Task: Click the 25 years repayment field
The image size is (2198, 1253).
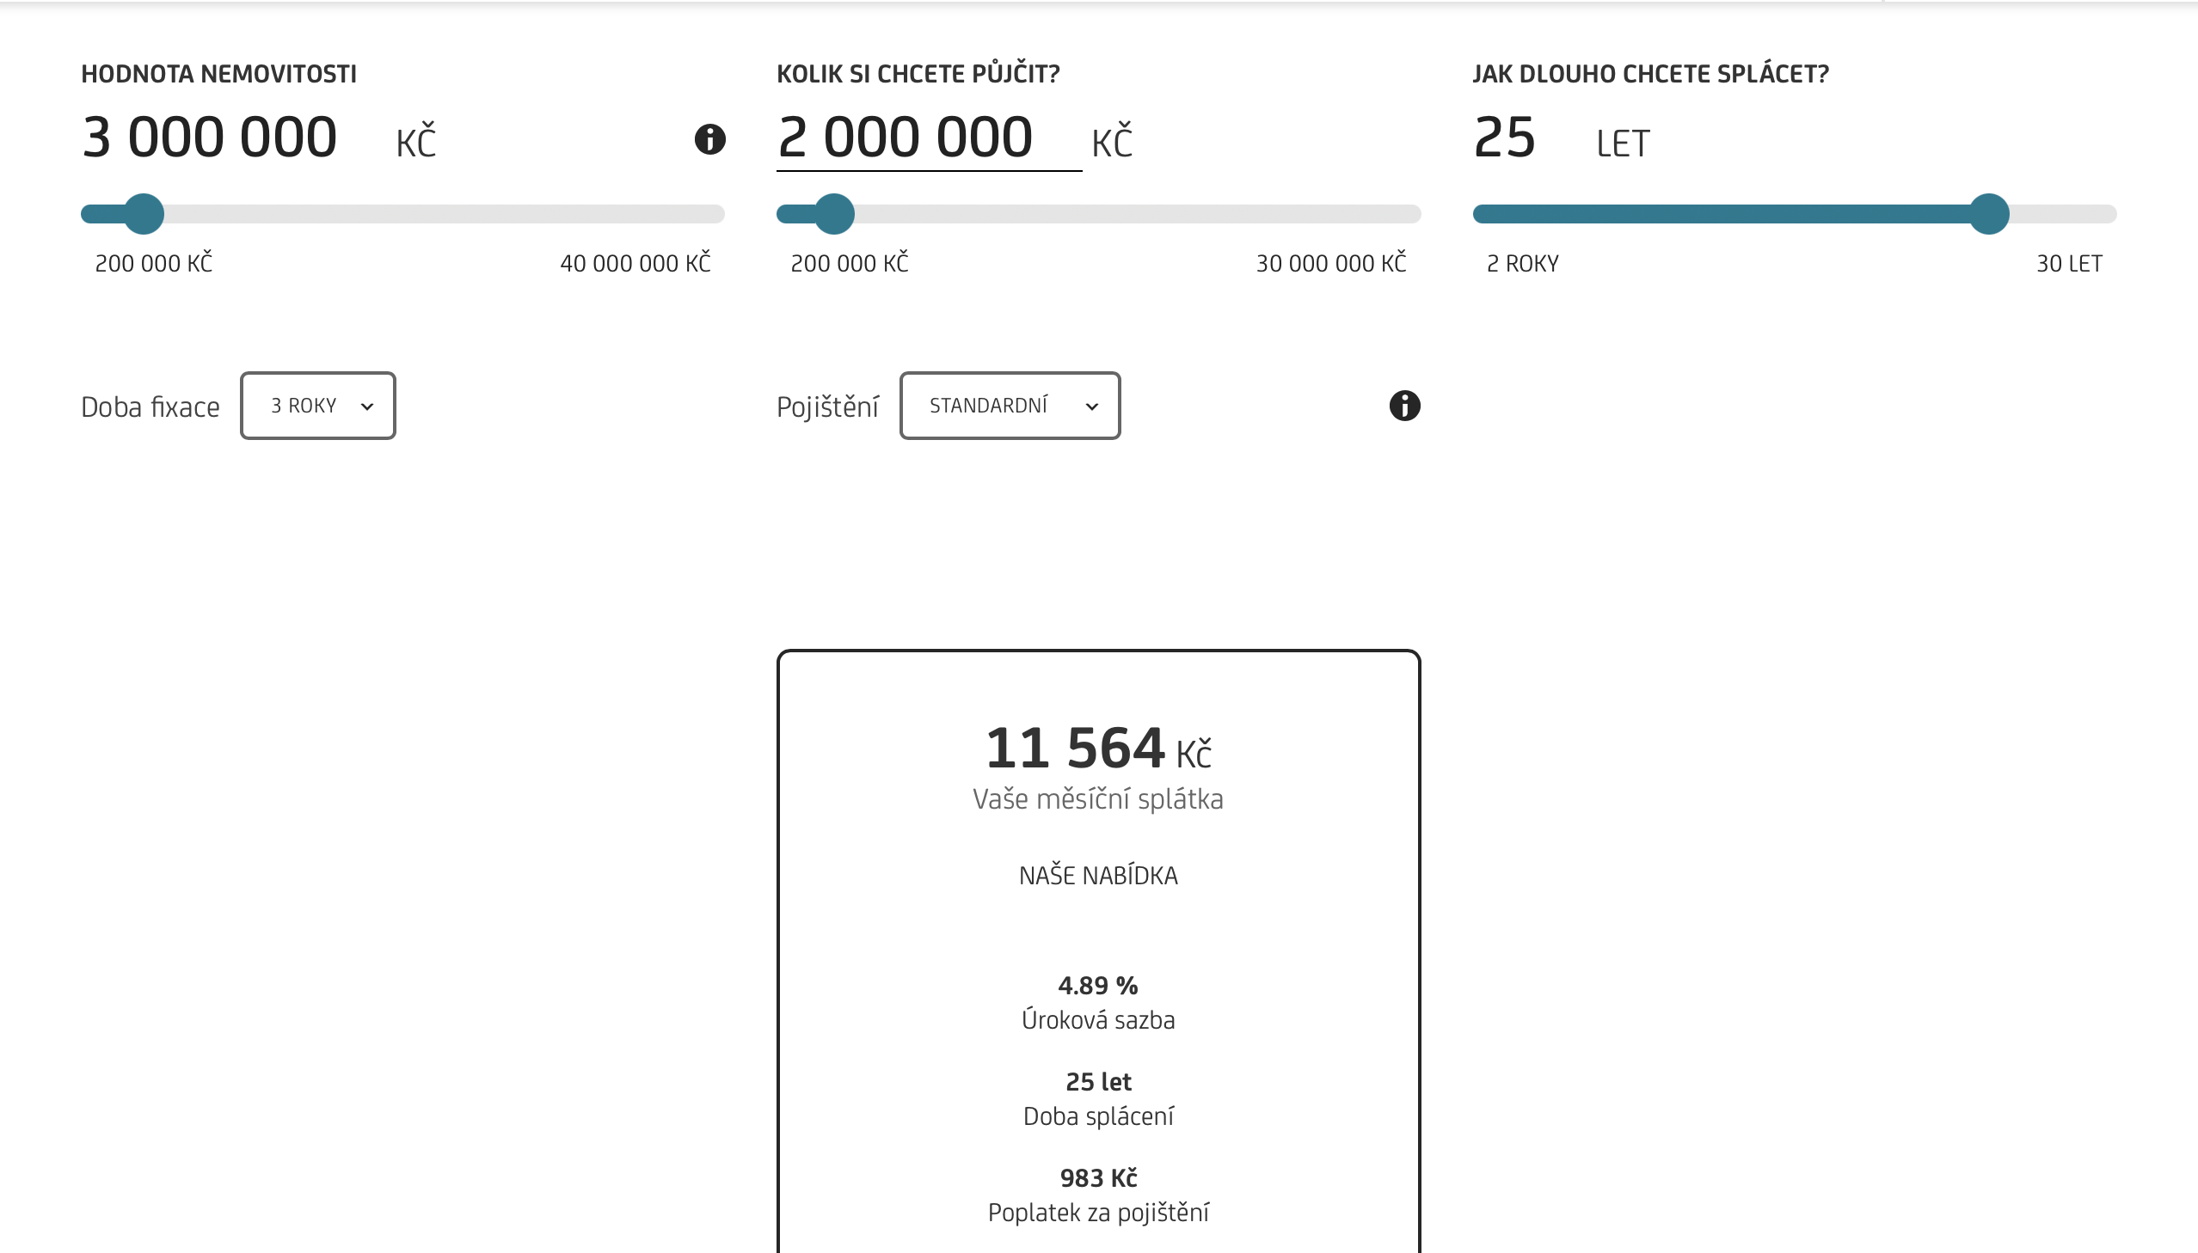Action: pos(1505,138)
